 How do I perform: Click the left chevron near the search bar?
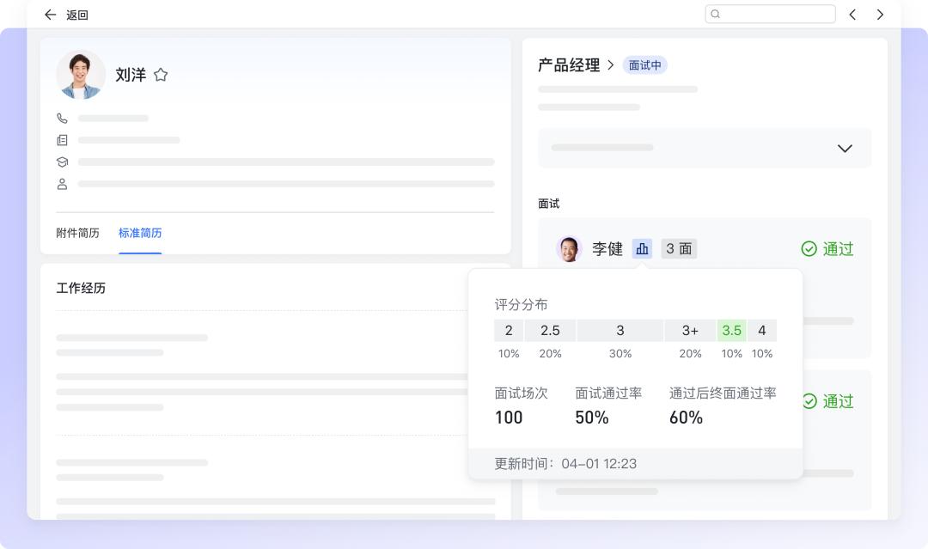pyautogui.click(x=852, y=14)
